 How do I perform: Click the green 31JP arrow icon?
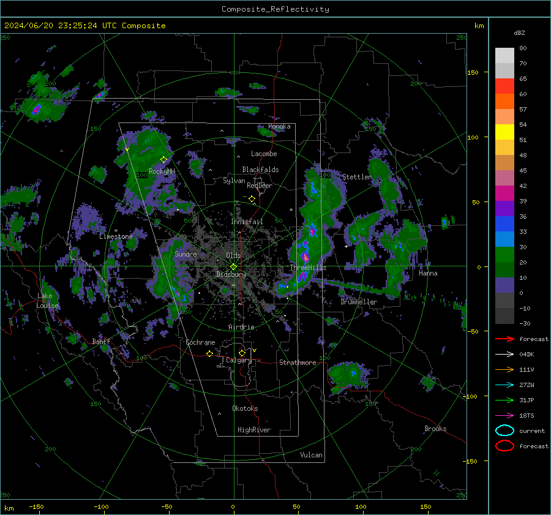(x=504, y=400)
